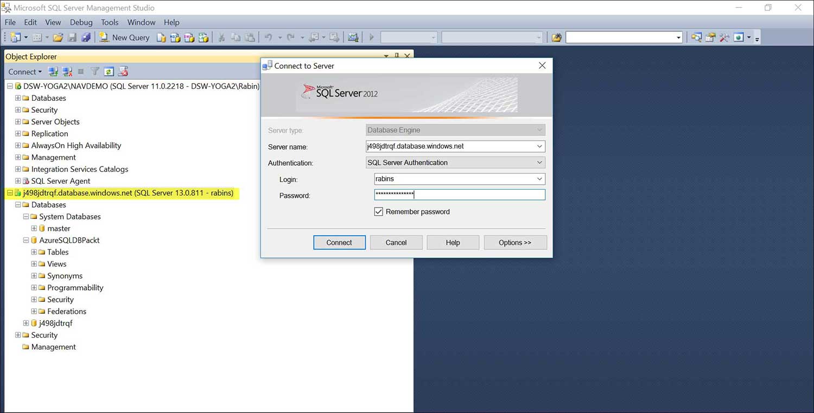Open the Filter settings in Object Explorer
Image resolution: width=814 pixels, height=413 pixels.
click(94, 71)
